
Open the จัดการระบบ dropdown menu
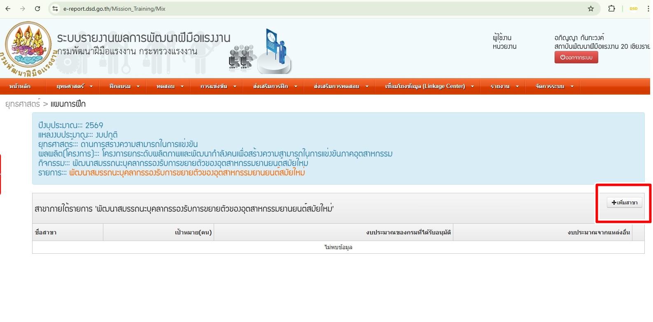pyautogui.click(x=554, y=86)
